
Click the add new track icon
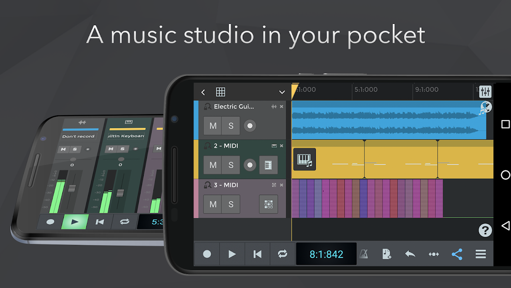point(386,254)
